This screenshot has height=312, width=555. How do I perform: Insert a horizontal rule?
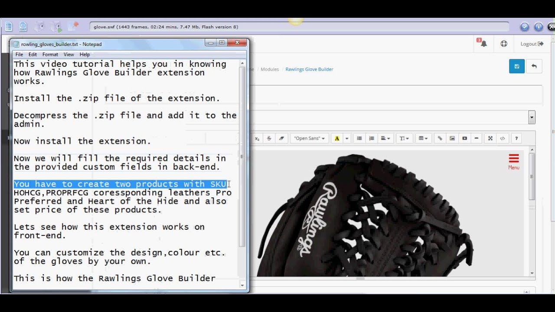tap(477, 138)
